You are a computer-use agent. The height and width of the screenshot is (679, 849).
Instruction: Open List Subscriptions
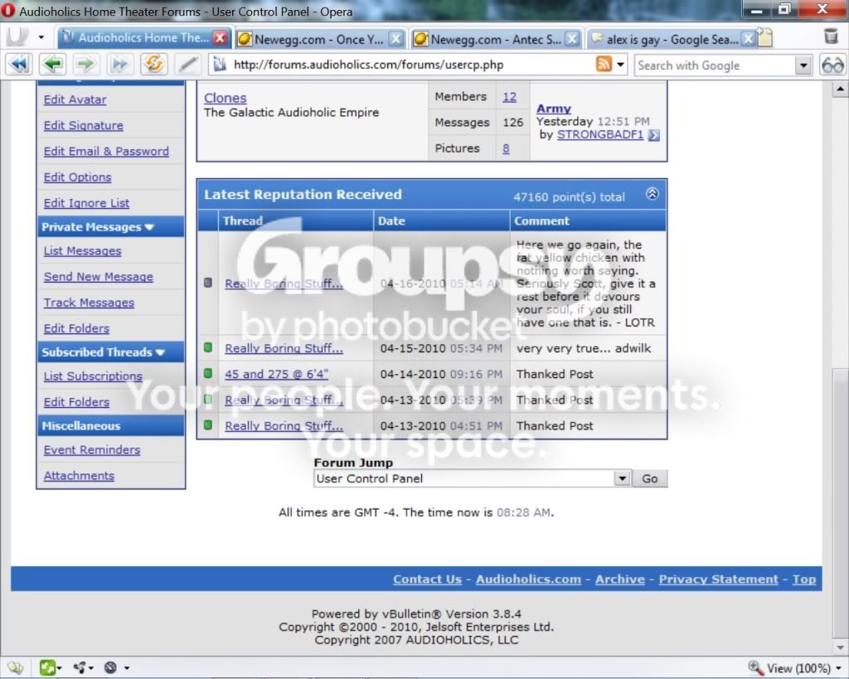(93, 376)
